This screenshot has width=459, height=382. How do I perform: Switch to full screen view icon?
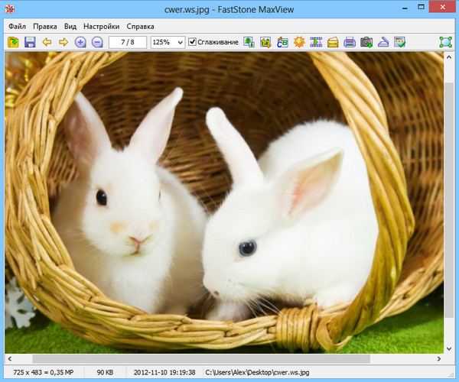tap(445, 42)
